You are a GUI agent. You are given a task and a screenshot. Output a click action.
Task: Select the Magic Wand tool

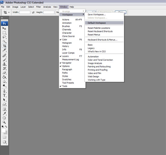pos(4,41)
